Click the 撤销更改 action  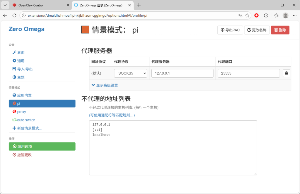click(x=22, y=155)
